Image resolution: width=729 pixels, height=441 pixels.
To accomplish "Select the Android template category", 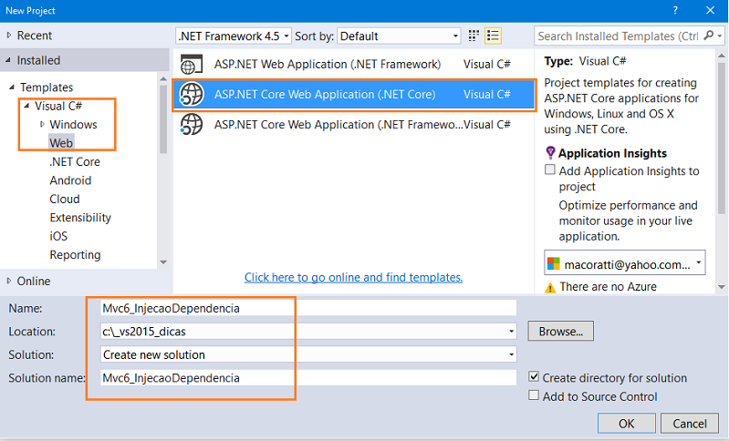I will tap(70, 180).
